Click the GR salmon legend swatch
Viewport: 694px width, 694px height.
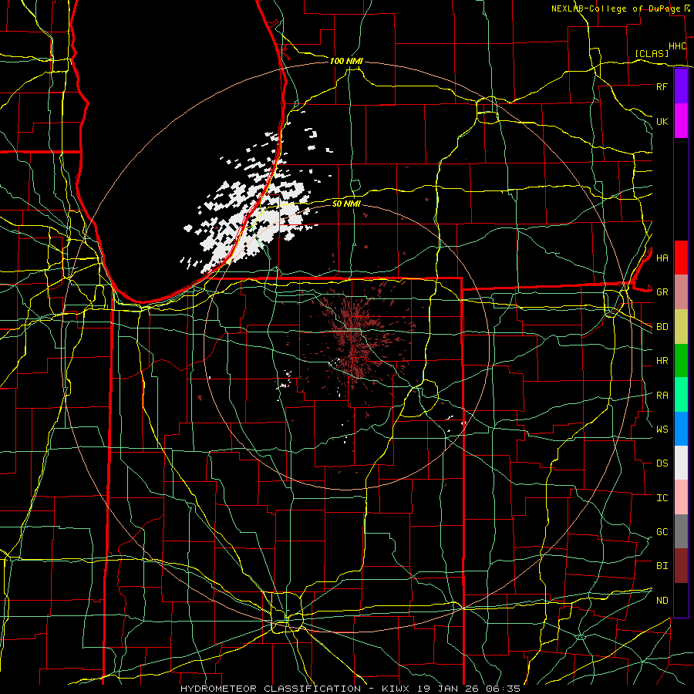(x=681, y=292)
